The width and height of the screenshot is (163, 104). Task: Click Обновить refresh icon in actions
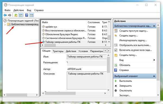click(x=116, y=65)
